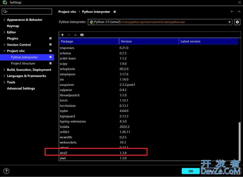Select the soupsieve package row
This screenshot has height=177, width=243.
point(149,85)
